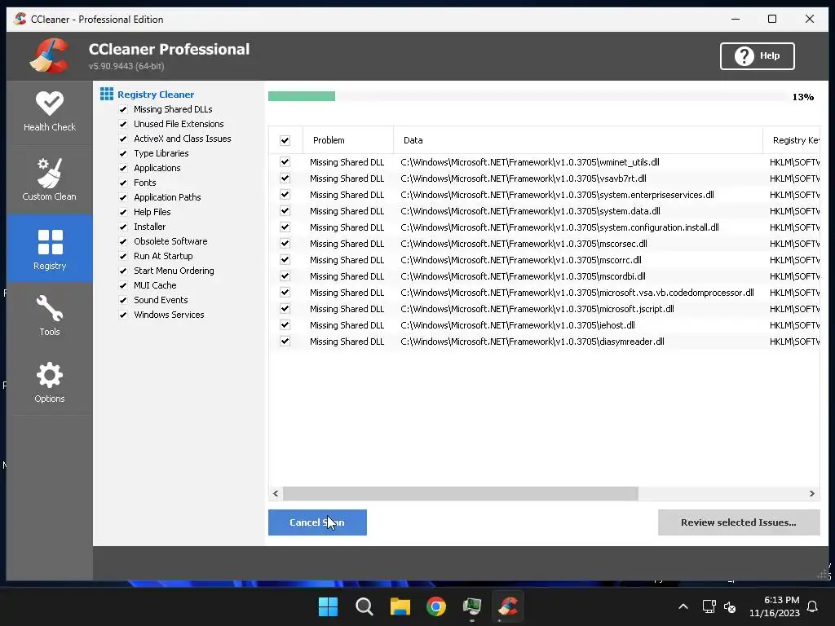Uncheck the iehost.dll result row
This screenshot has height=626, width=835.
[285, 324]
